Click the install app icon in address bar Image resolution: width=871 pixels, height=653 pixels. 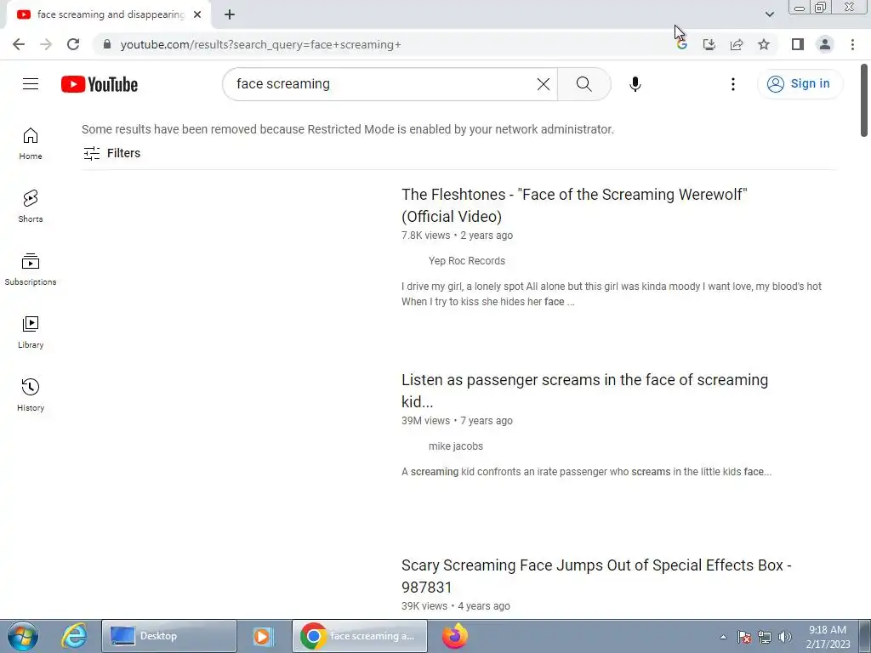coord(709,44)
